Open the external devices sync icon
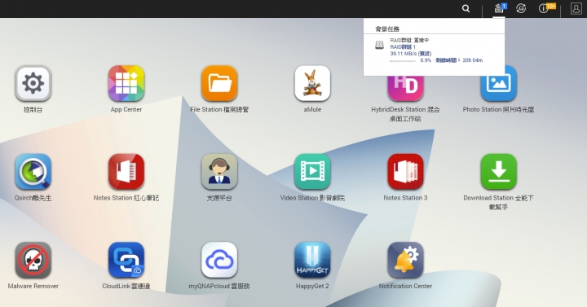Screen dimensions: 587x307 click(x=521, y=8)
